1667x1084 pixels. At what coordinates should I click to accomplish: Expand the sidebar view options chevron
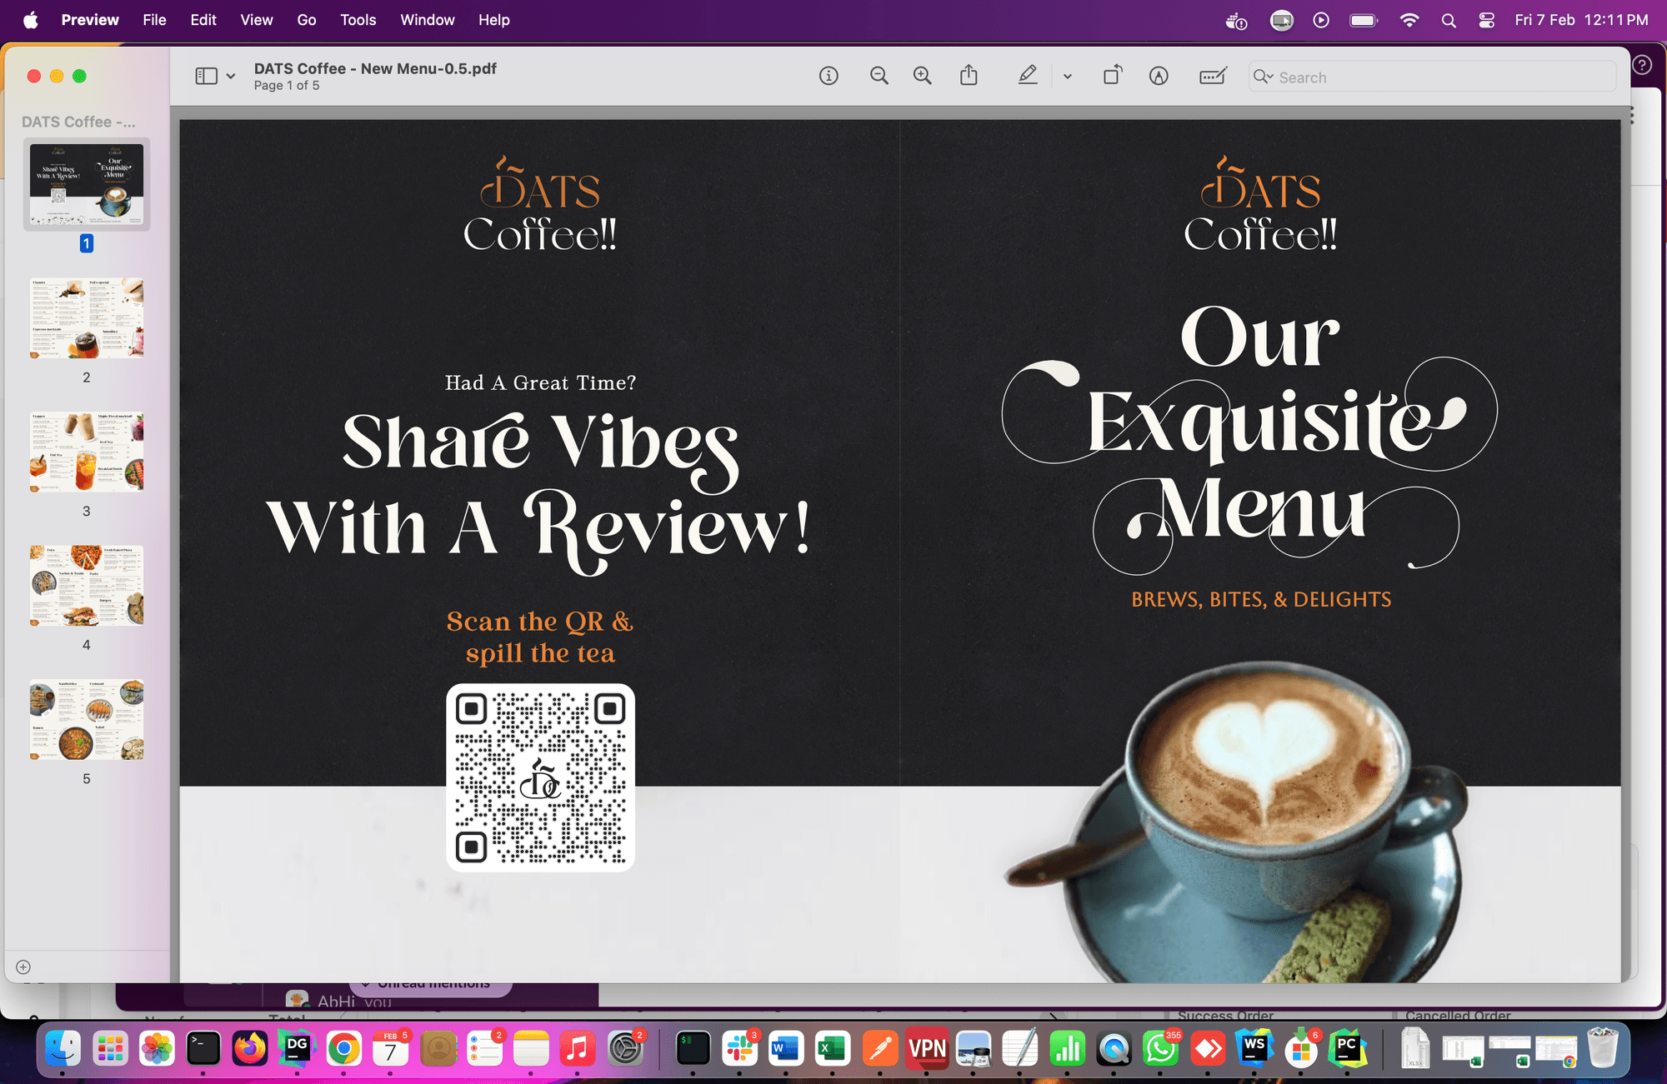click(231, 77)
